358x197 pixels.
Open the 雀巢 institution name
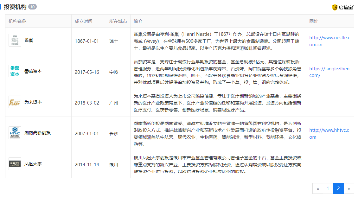pos(29,41)
